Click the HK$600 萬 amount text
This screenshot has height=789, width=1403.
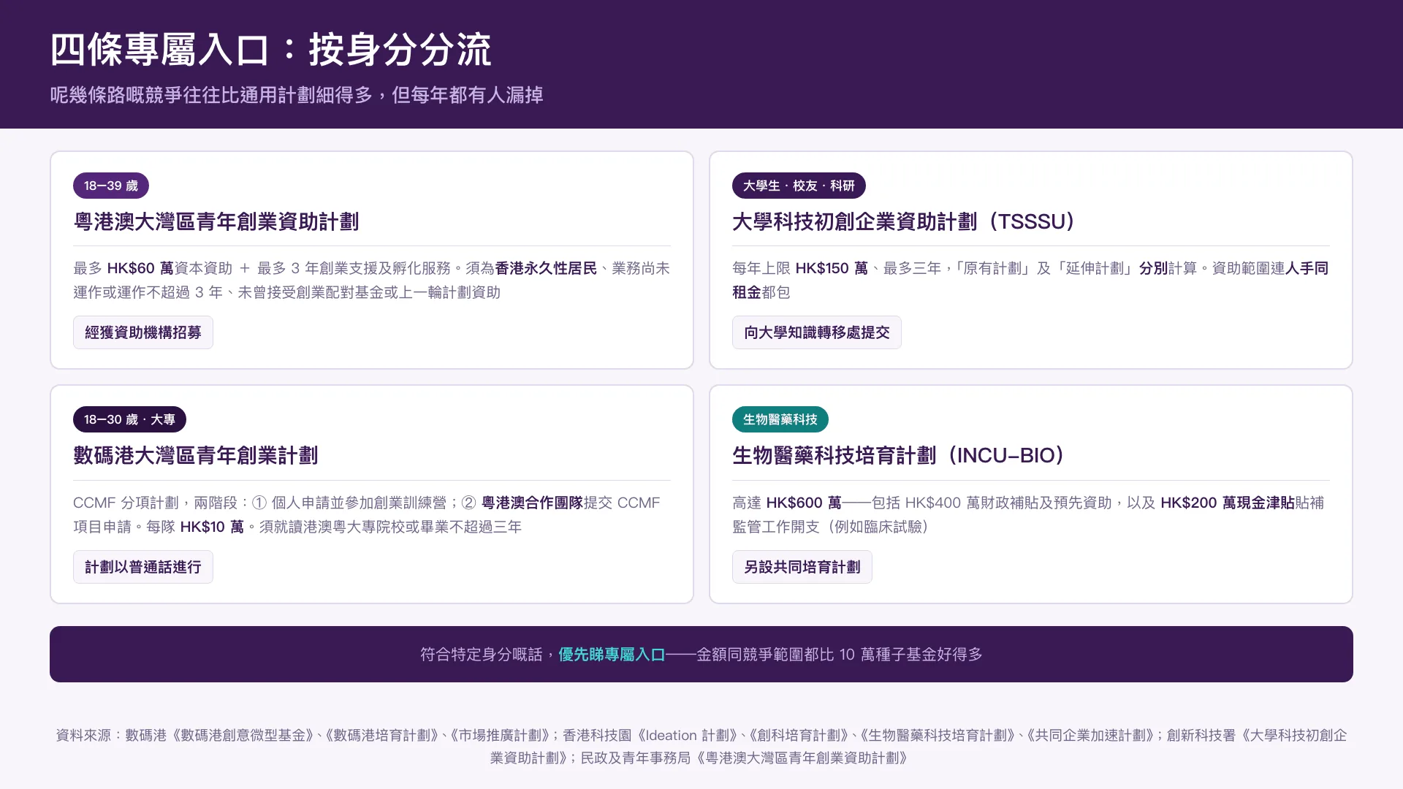[x=804, y=503]
